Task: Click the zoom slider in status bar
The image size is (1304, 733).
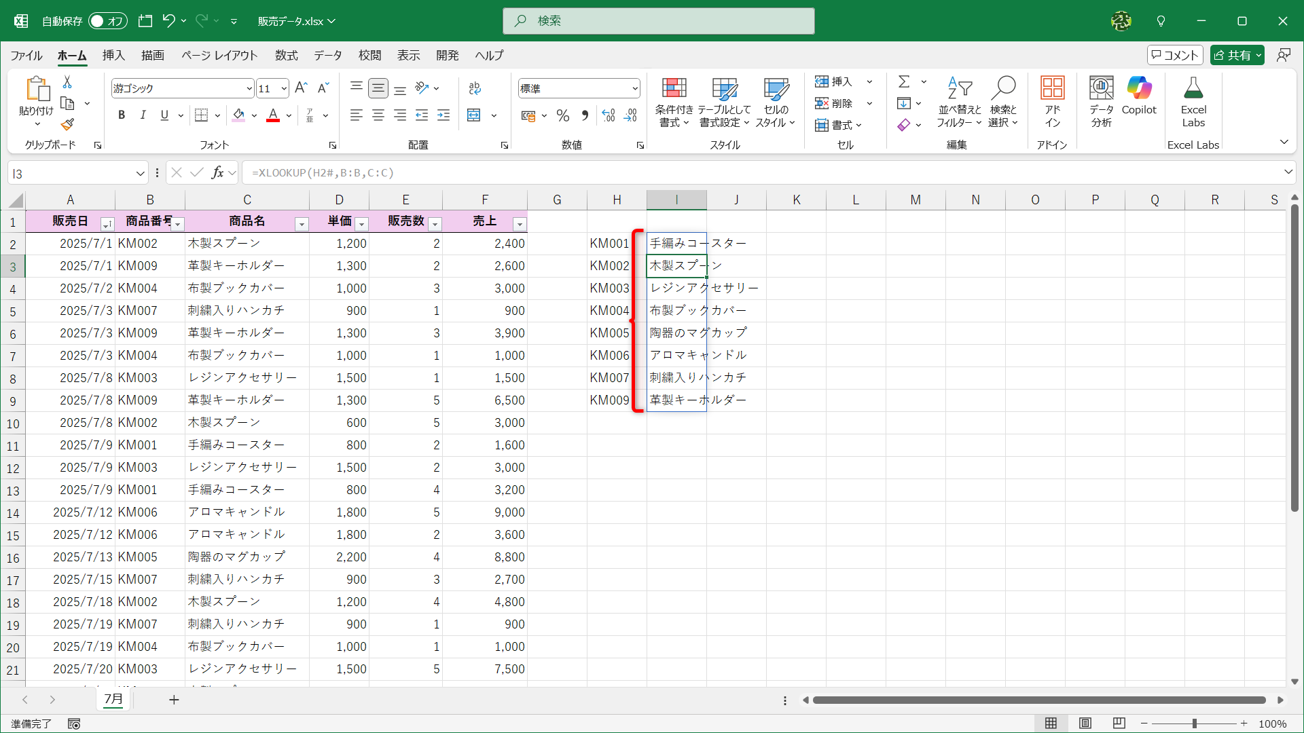Action: coord(1194,723)
